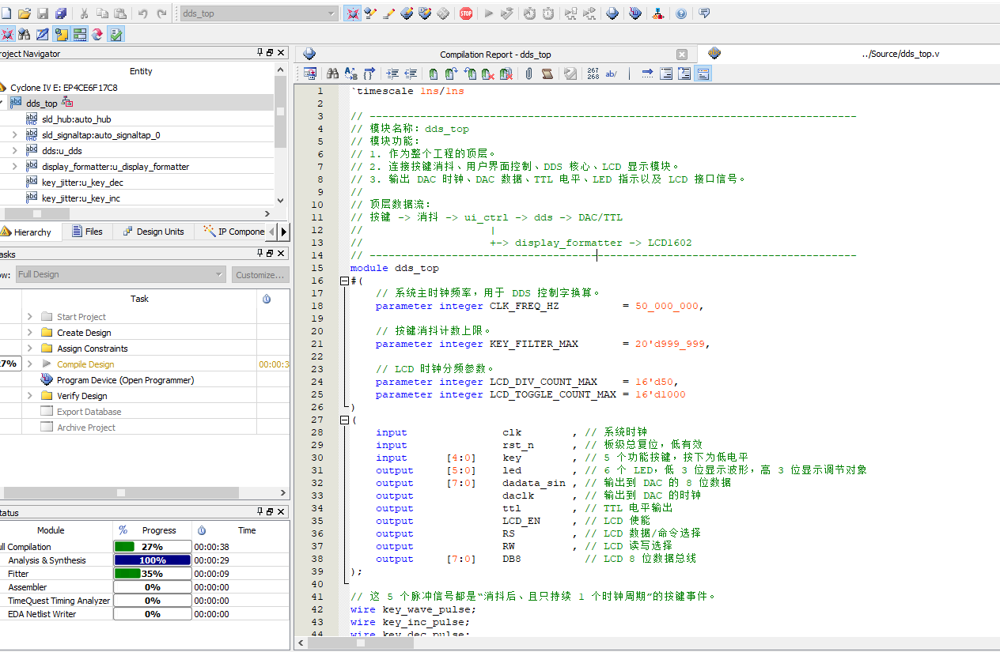Open the Programmer icon in the top toolbar
1000x652 pixels.
point(635,13)
